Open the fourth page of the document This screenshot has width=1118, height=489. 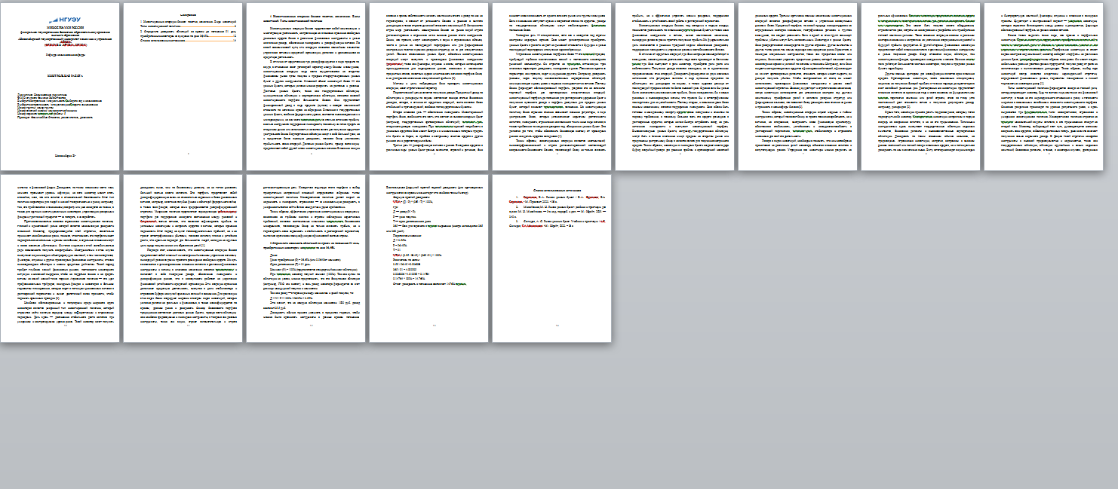tap(428, 86)
